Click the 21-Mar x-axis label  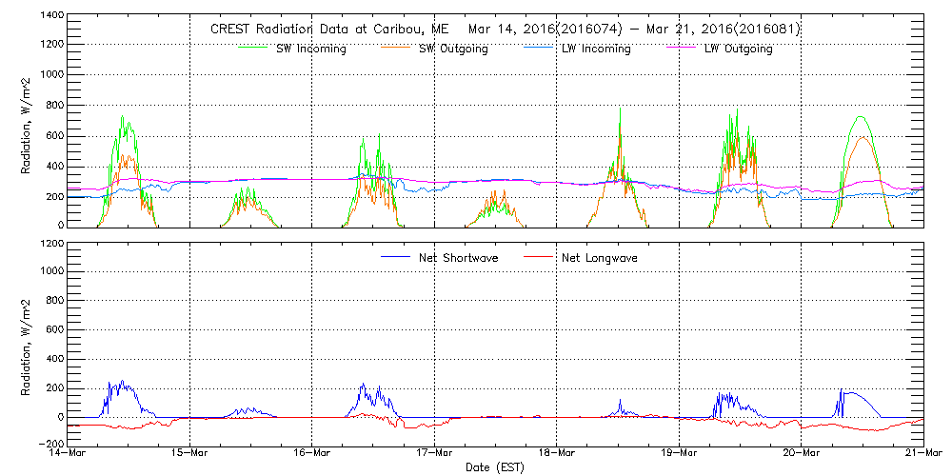click(922, 454)
